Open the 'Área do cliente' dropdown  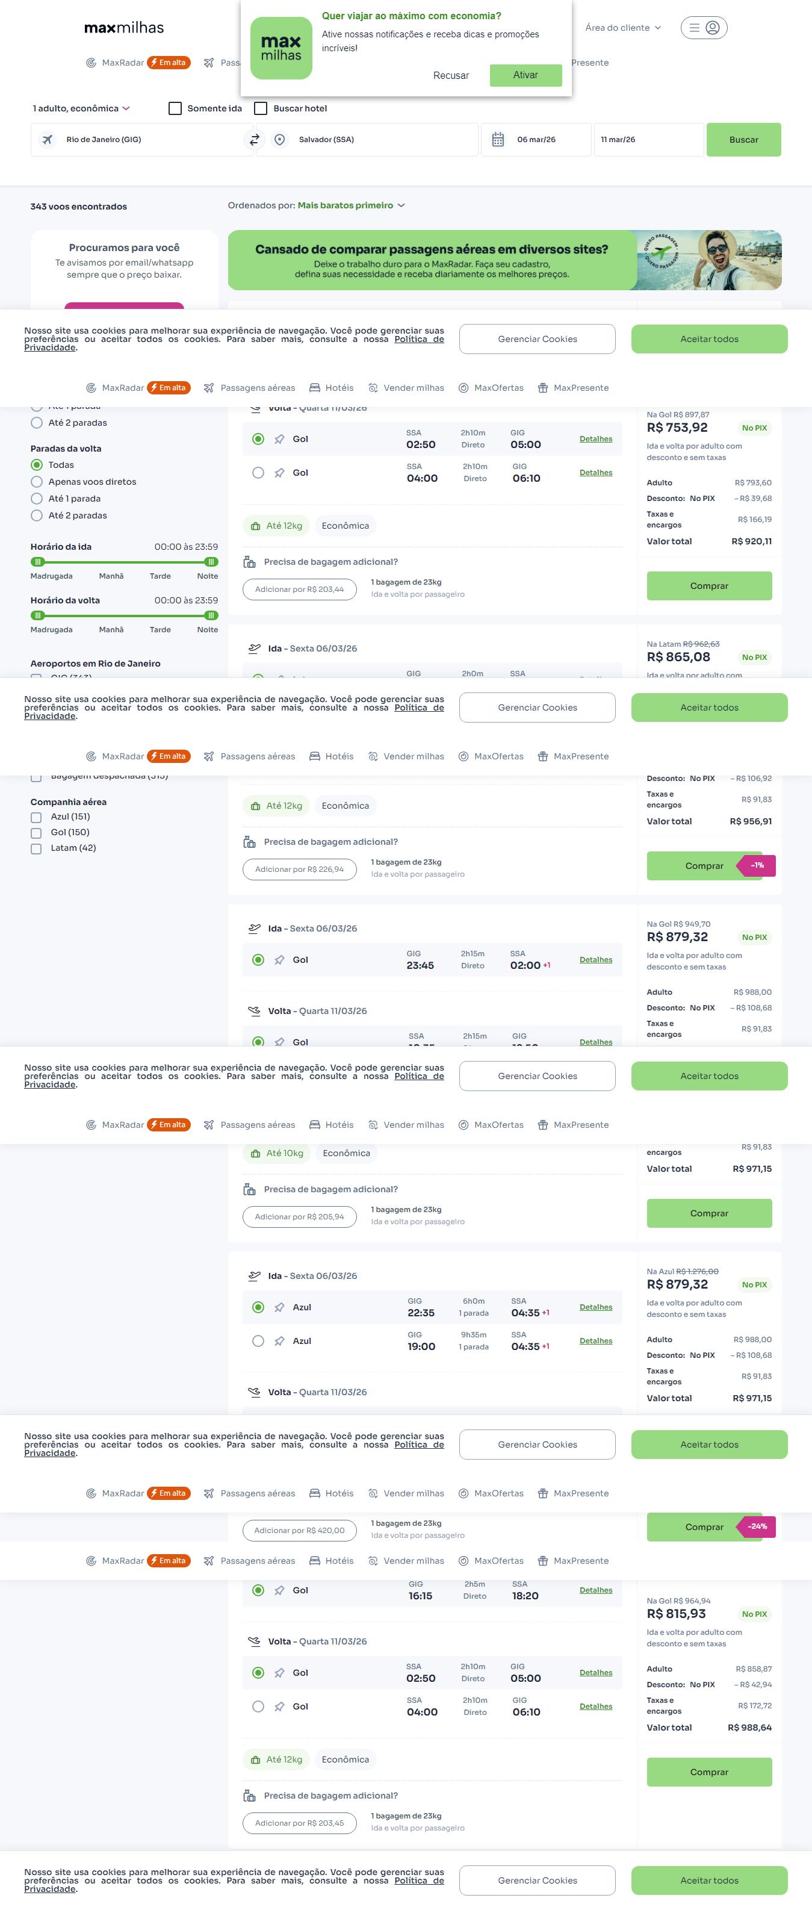(x=622, y=28)
